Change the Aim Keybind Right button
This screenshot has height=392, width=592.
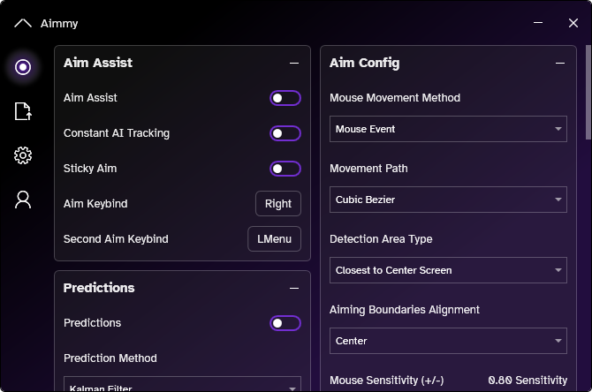(278, 204)
